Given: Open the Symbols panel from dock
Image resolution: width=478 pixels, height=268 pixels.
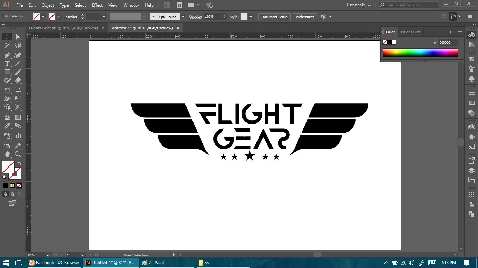Looking at the screenshot, I should [x=471, y=79].
